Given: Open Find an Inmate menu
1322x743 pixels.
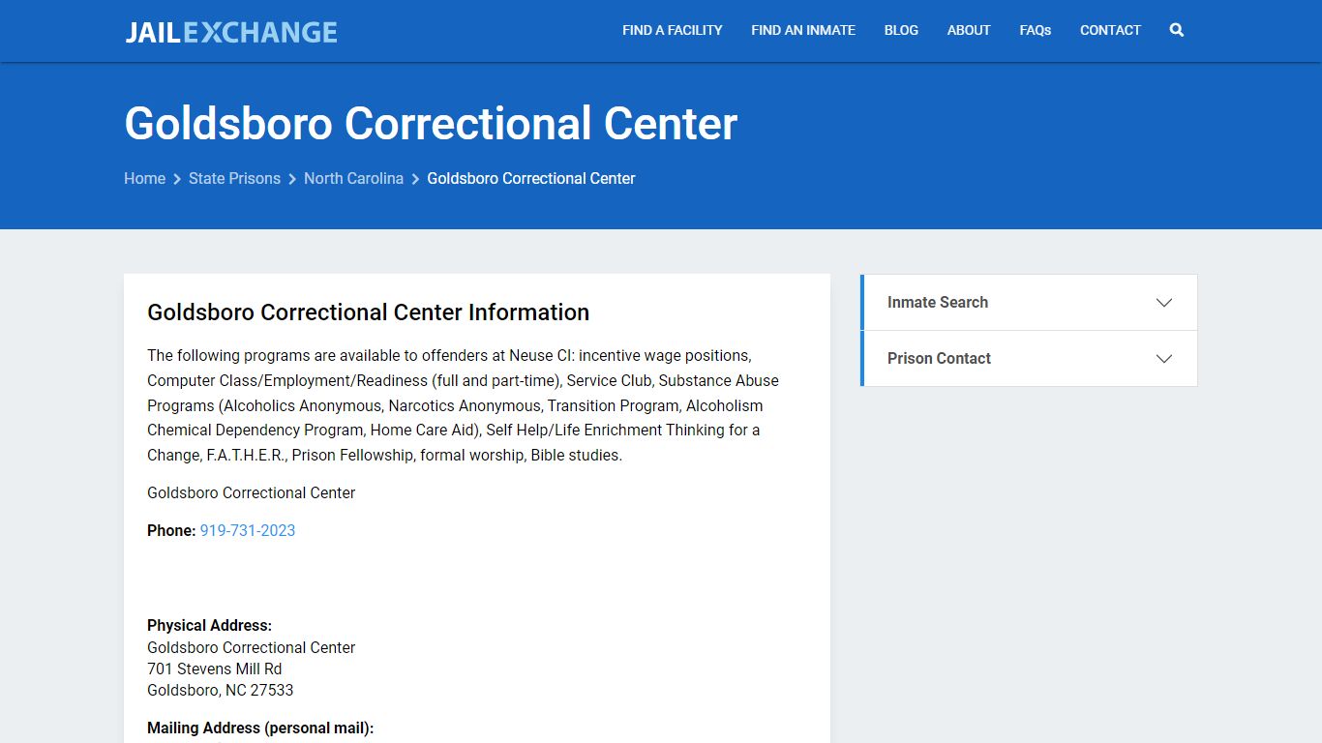Looking at the screenshot, I should [x=803, y=30].
